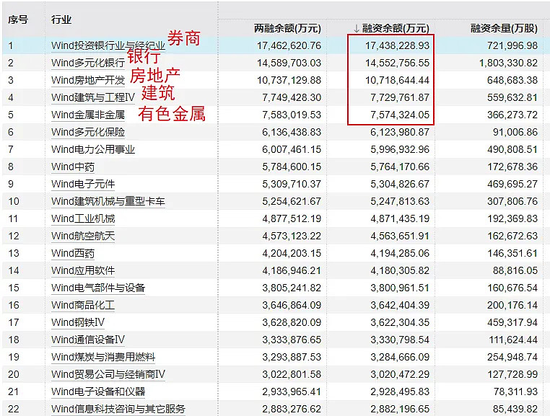Viewport: 550px width, 416px height.
Task: Open the Wind煤炭与消费用燃料 industry link
Action: coord(103,357)
